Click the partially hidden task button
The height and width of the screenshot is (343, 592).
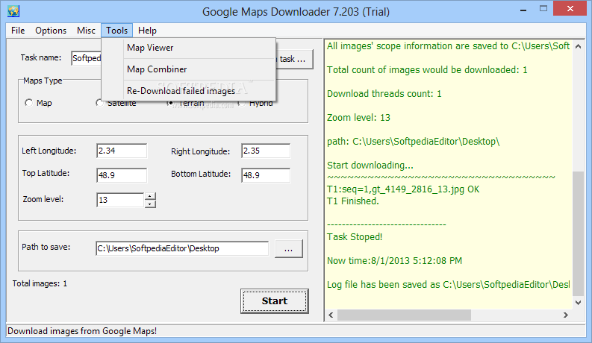(x=294, y=59)
